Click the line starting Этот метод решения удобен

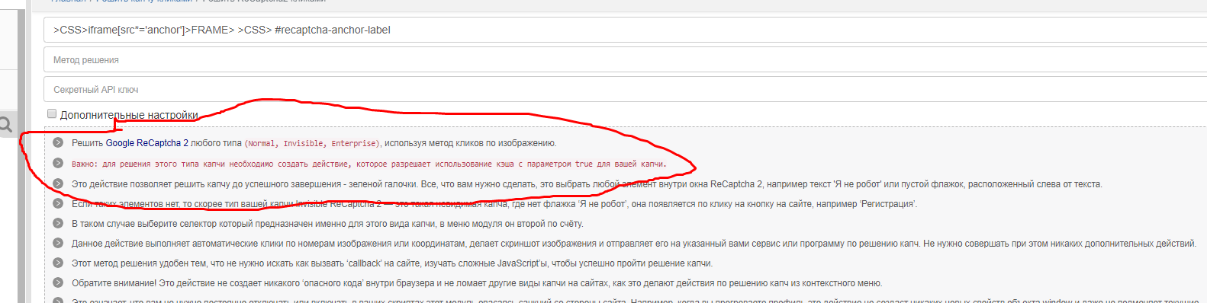[x=392, y=263]
